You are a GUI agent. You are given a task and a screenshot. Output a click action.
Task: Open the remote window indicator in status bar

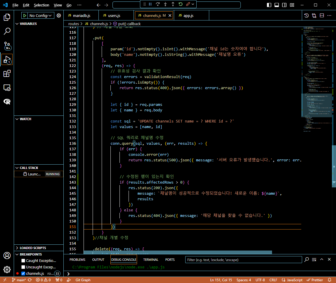coord(5,280)
